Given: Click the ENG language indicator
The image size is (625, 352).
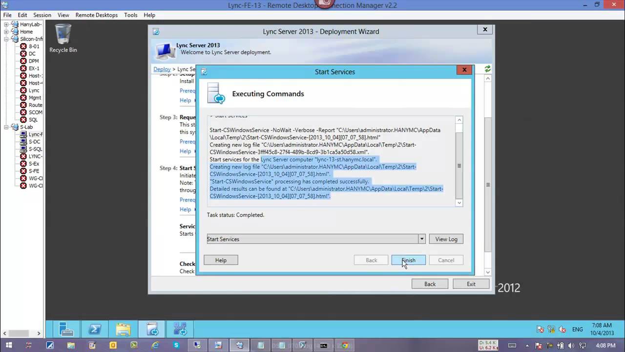Looking at the screenshot, I should [578, 330].
